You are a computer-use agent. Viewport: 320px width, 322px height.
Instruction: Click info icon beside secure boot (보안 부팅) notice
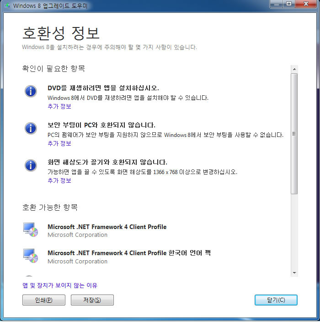(x=31, y=128)
